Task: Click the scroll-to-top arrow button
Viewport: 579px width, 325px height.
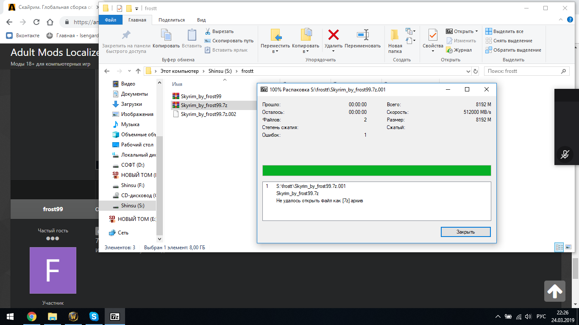Action: 554,291
